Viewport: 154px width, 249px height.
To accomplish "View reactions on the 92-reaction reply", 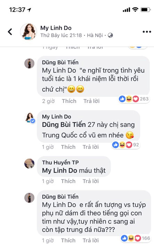I will tap(126, 145).
